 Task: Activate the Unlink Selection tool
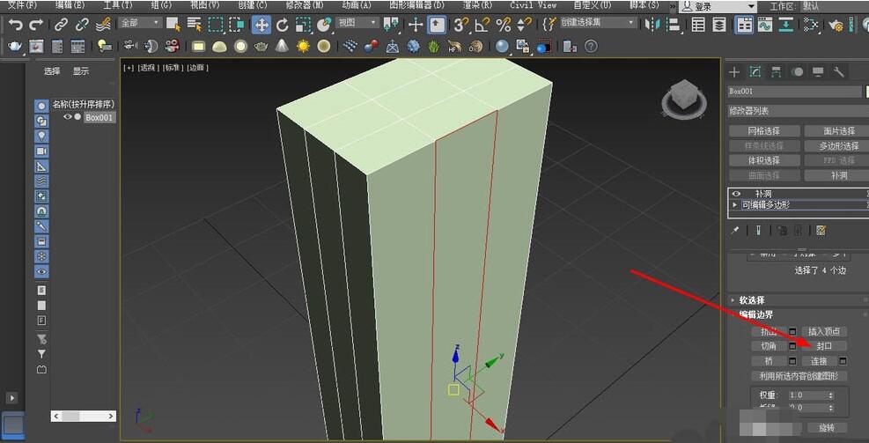tap(82, 25)
